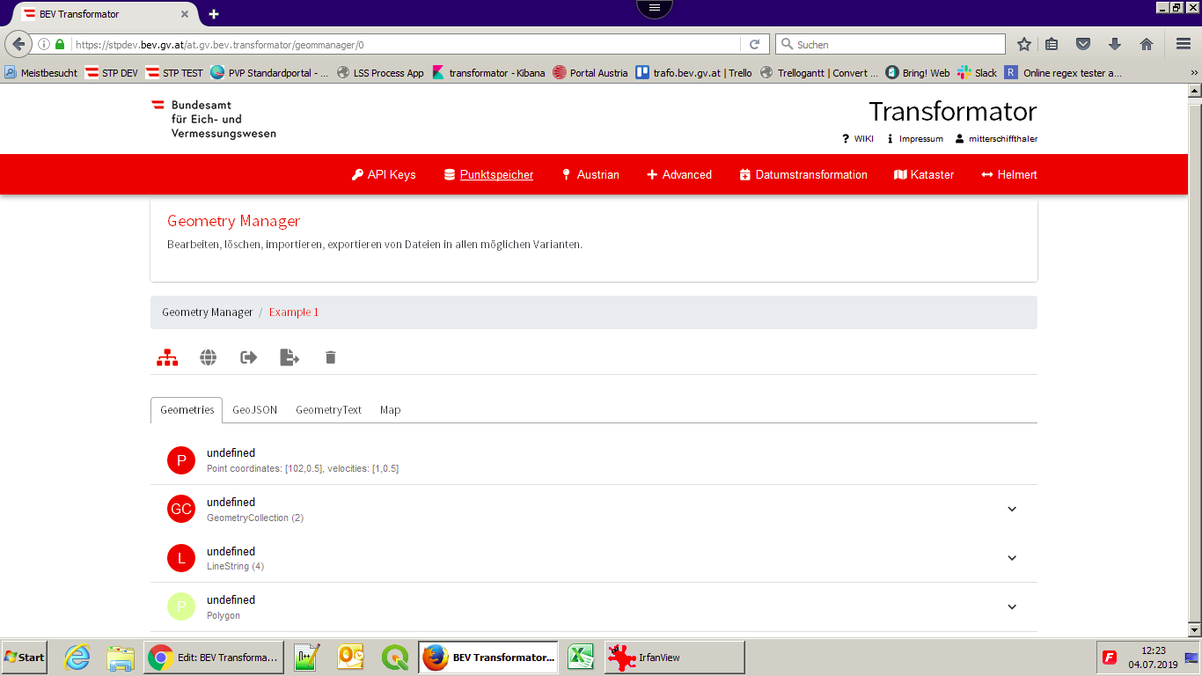Show more bookmarks toolbar overflow chevron
The image size is (1202, 676).
1194,73
